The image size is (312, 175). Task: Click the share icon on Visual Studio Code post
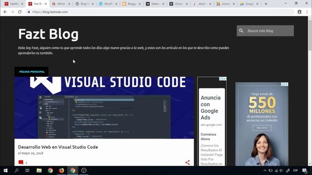click(x=187, y=162)
